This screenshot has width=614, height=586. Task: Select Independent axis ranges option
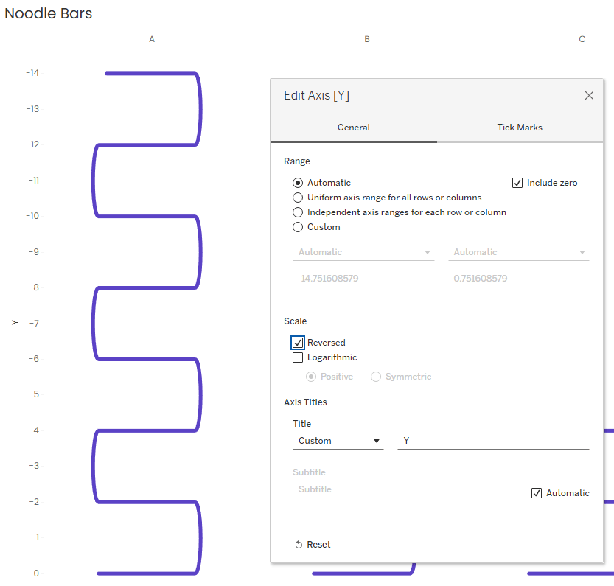click(298, 212)
